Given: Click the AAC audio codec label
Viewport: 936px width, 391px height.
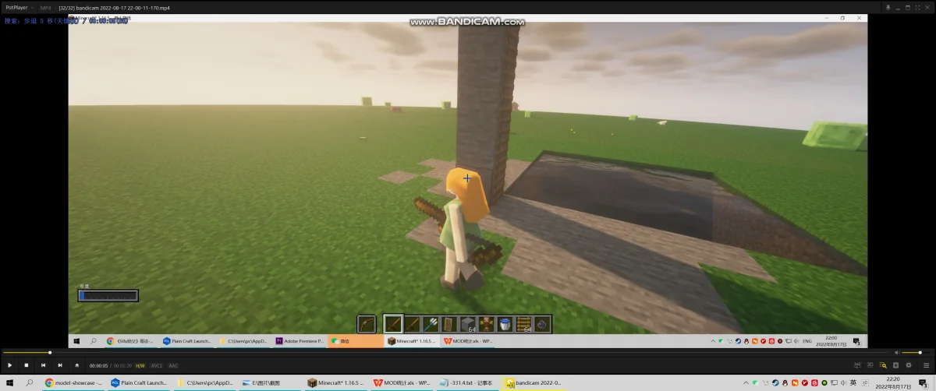Looking at the screenshot, I should click(x=173, y=365).
